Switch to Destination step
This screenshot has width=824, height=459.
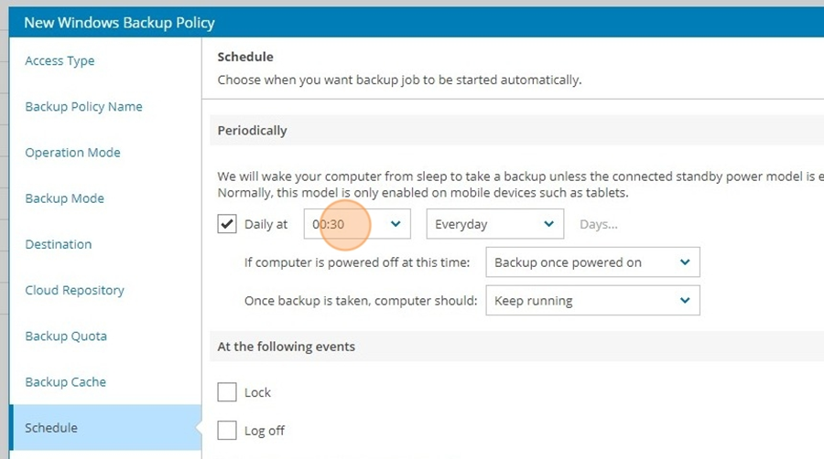pyautogui.click(x=59, y=244)
